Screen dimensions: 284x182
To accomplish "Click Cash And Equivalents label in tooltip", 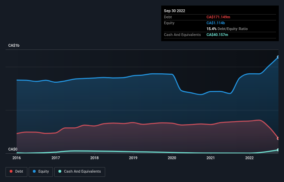I will click(182, 35).
